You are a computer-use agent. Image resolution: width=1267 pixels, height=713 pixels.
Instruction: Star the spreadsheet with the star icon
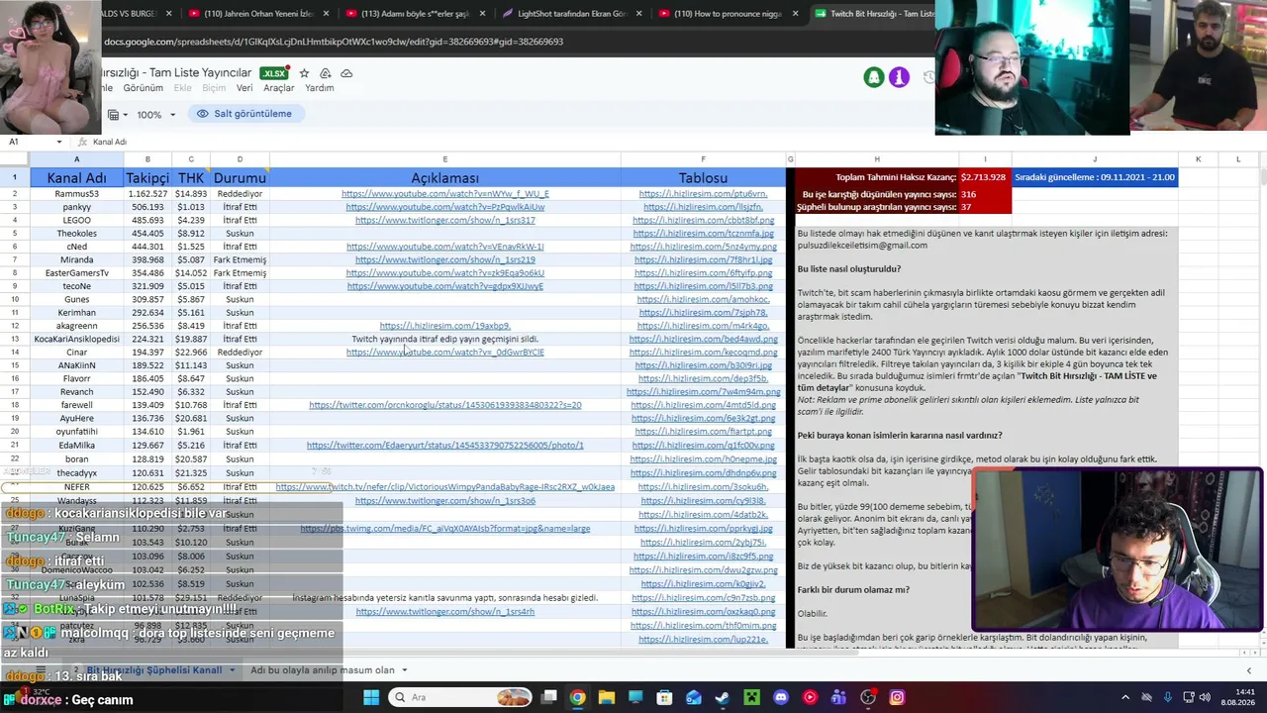(304, 73)
